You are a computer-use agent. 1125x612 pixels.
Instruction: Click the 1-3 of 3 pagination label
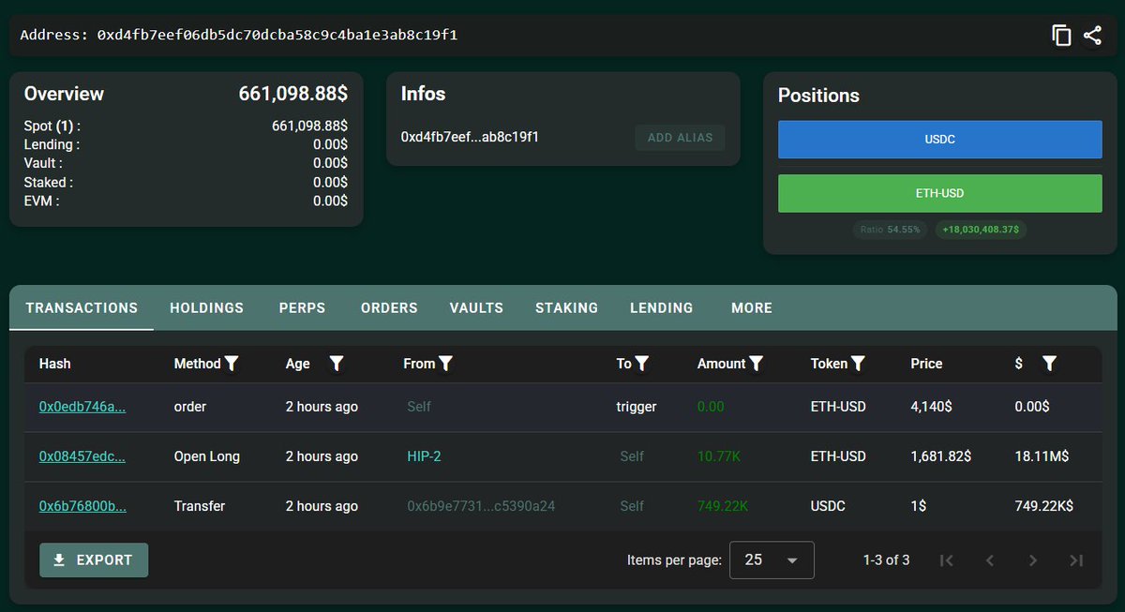click(x=886, y=560)
